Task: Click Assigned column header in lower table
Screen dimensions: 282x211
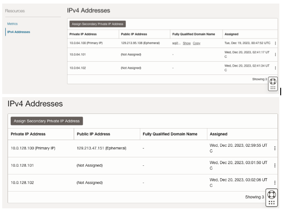Action: tap(218, 134)
